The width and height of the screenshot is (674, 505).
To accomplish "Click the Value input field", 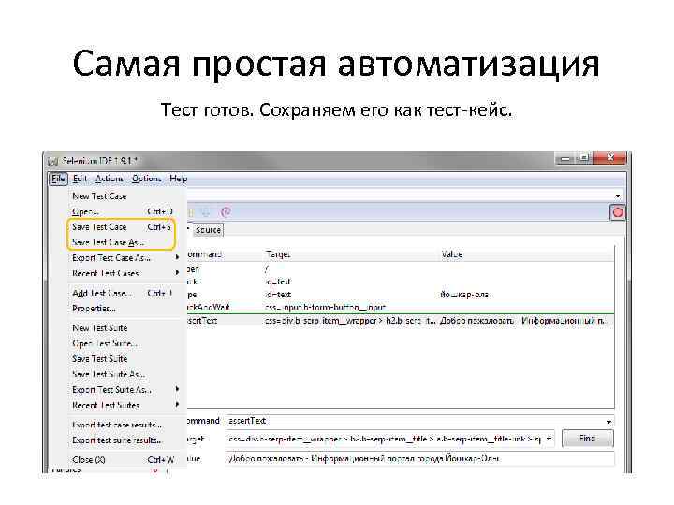I will 419,458.
